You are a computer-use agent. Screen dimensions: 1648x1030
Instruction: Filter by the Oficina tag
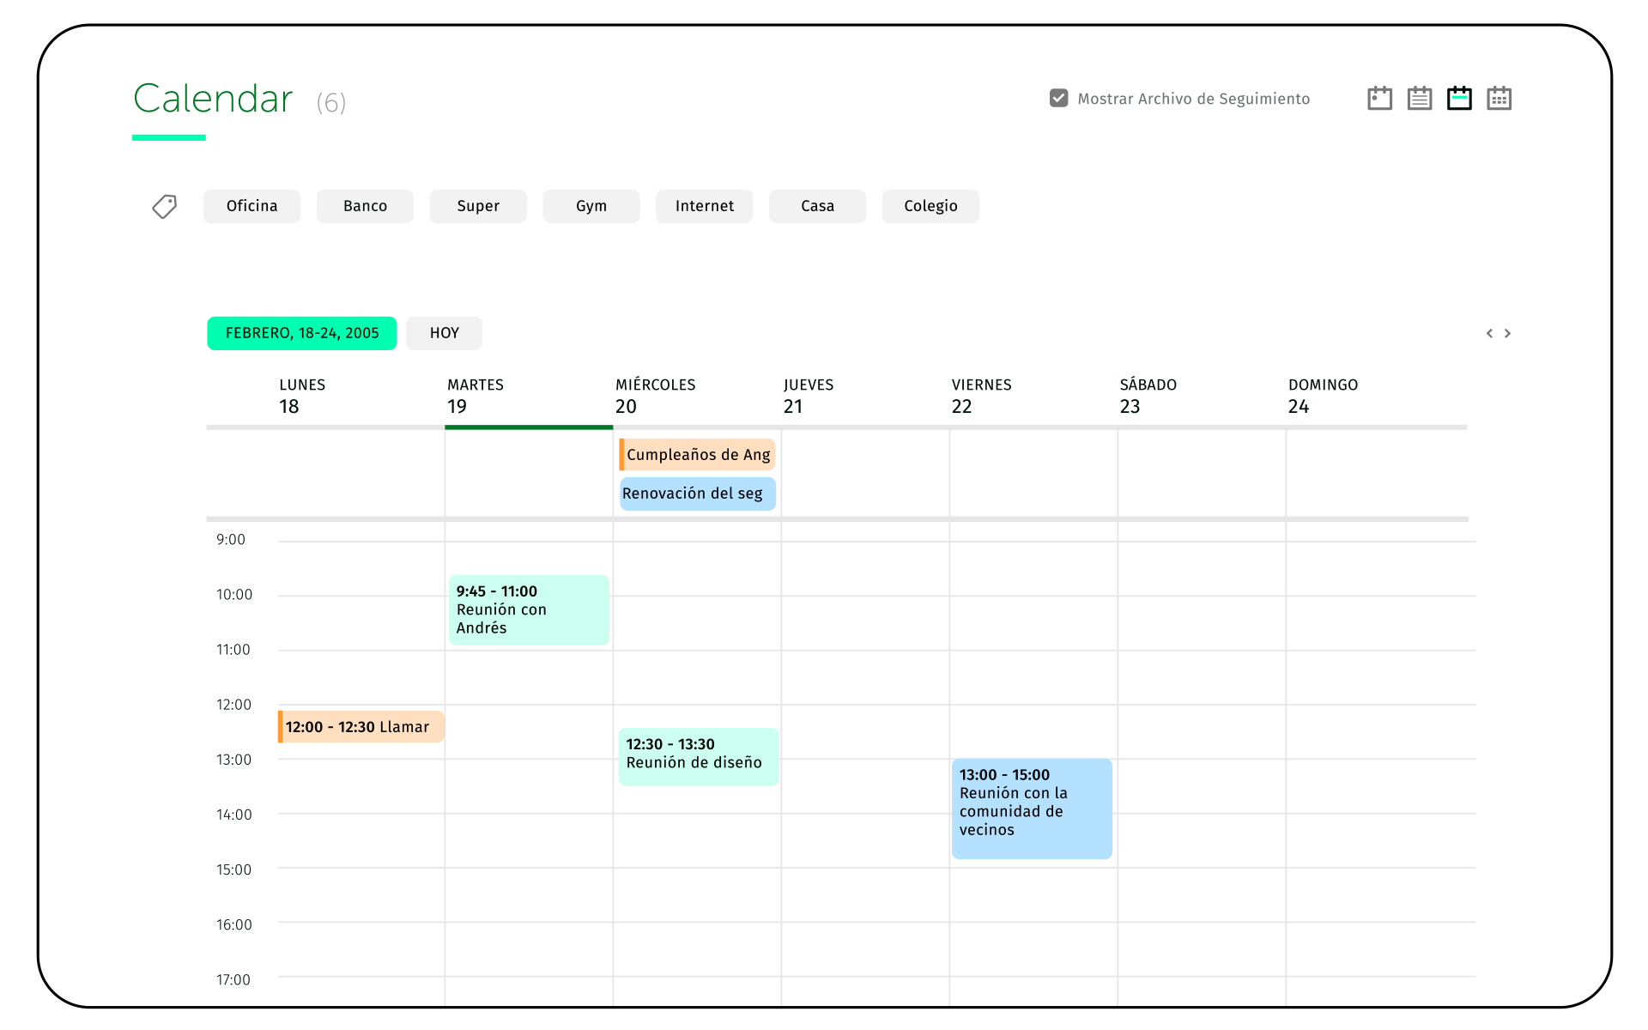pos(251,206)
